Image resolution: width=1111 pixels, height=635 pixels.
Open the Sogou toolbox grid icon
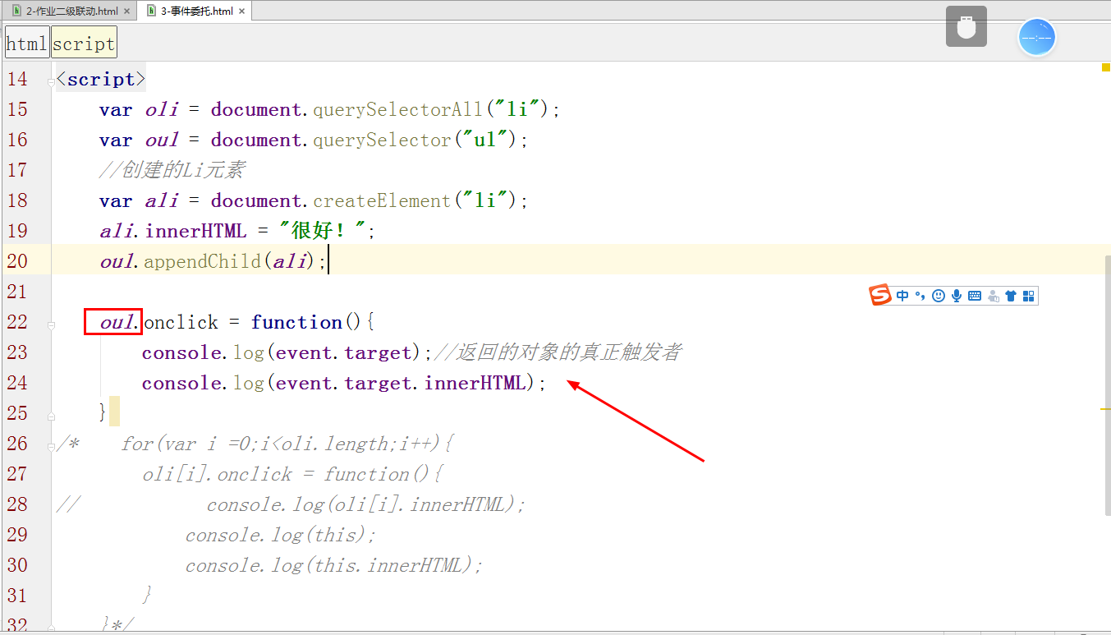(1028, 295)
